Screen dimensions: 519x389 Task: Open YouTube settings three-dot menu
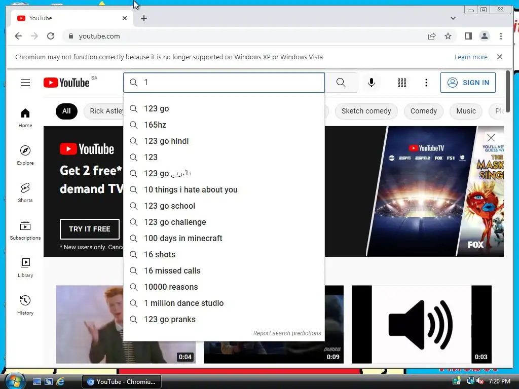(426, 83)
